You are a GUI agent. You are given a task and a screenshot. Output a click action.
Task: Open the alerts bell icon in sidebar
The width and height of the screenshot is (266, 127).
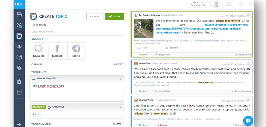coord(19,47)
